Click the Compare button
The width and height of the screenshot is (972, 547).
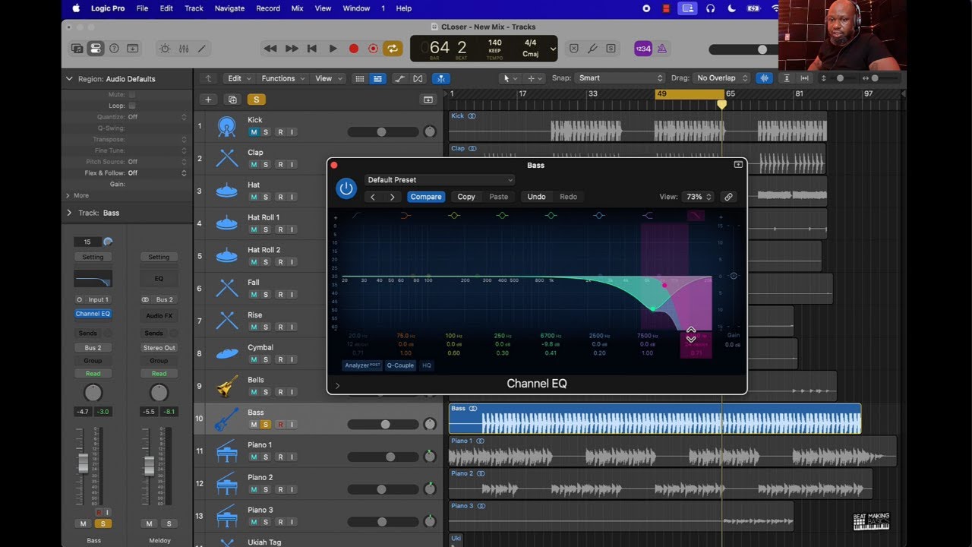click(426, 197)
